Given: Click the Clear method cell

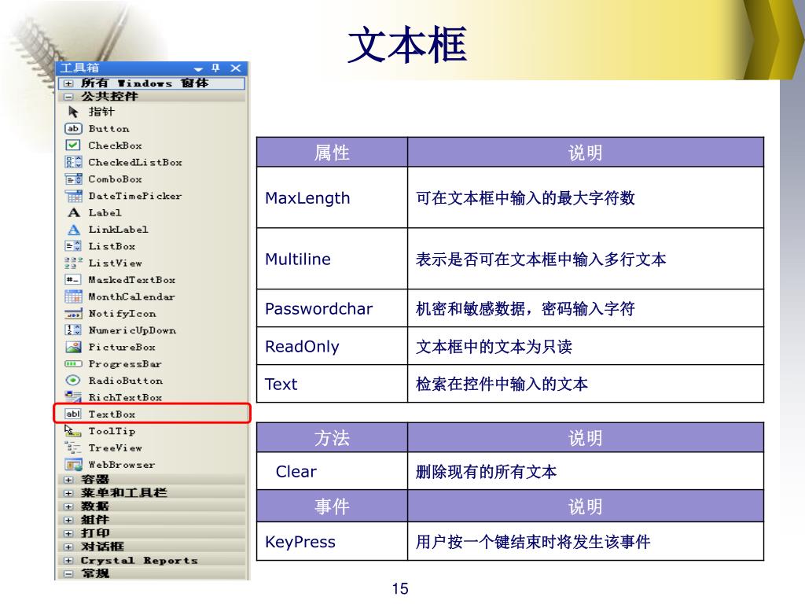Looking at the screenshot, I should tap(333, 471).
